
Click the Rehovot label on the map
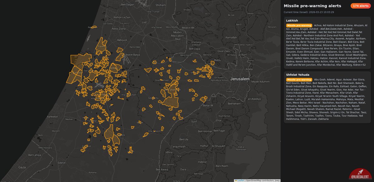point(122,40)
